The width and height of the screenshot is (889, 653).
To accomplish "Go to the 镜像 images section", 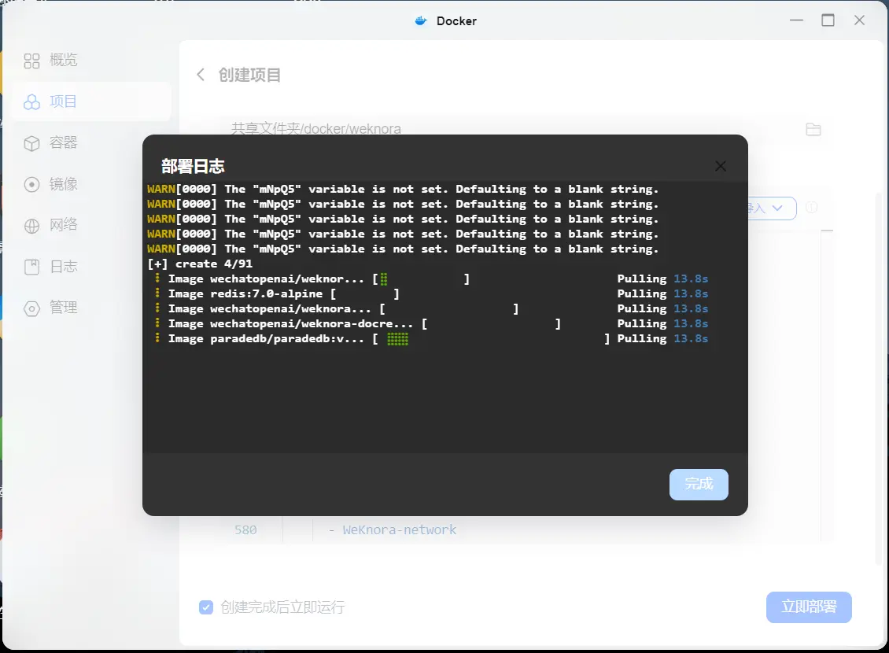I will click(90, 184).
